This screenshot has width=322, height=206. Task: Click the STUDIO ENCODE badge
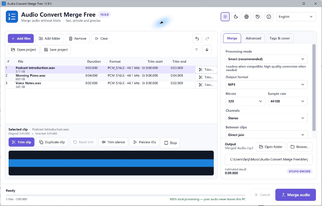tap(299, 171)
